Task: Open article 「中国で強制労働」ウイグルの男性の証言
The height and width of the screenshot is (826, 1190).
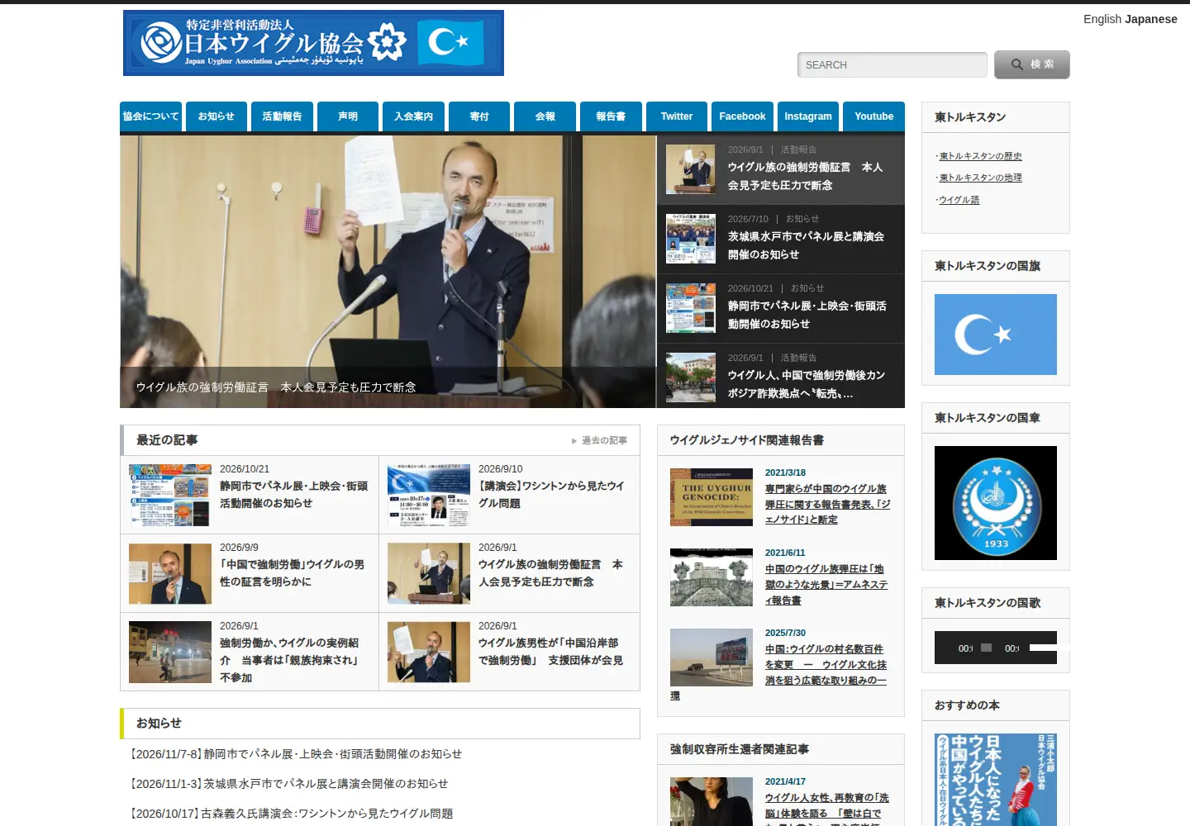Action: [292, 573]
